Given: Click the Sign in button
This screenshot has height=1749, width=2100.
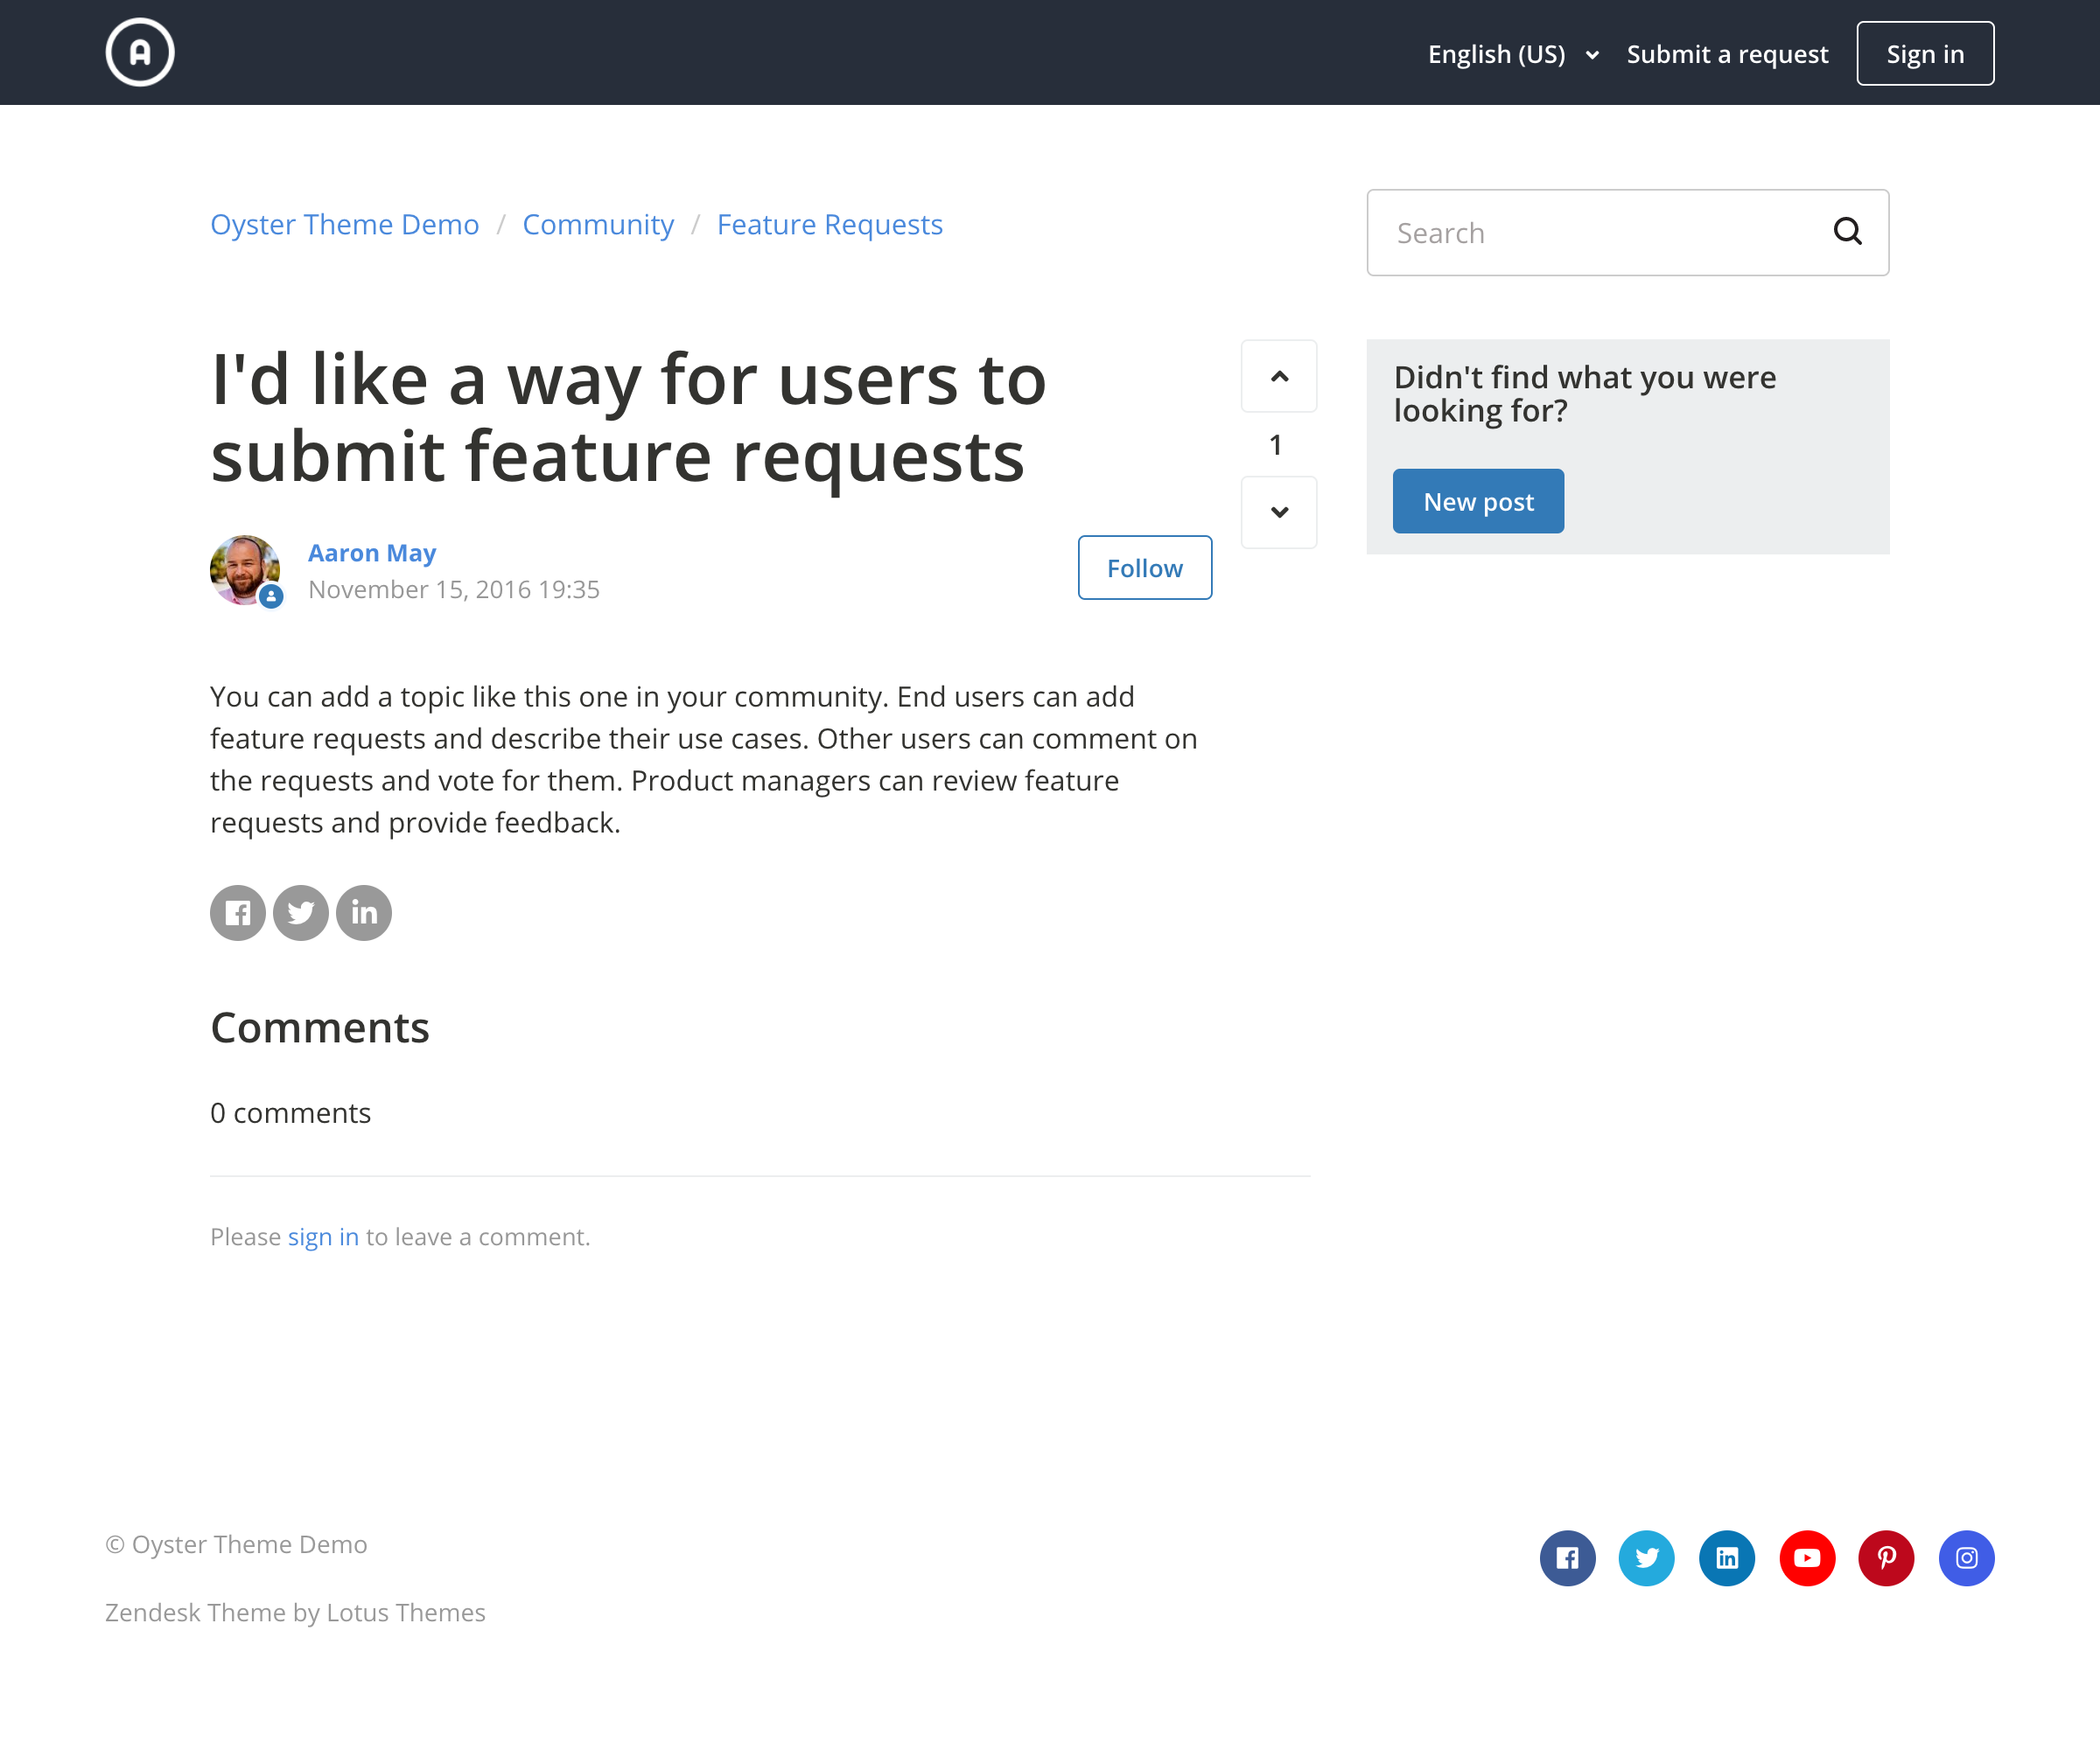Looking at the screenshot, I should click(1924, 54).
